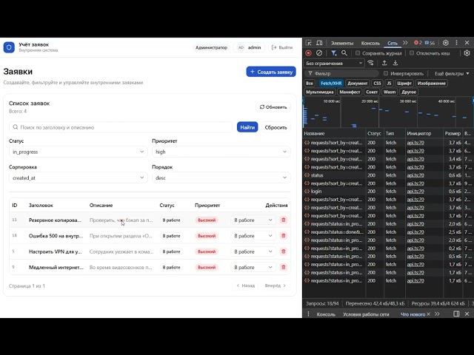474x355 pixels.
Task: Open the Приоритет filter dropdown high
Action: click(221, 152)
